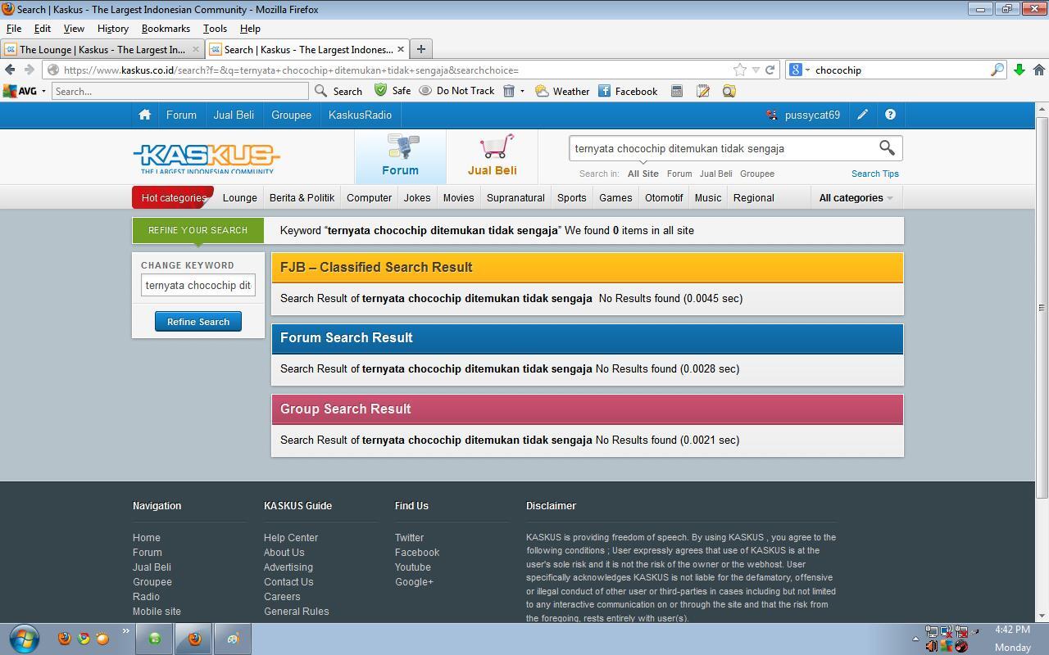Click the folder search icon in AVG toolbar
Image resolution: width=1049 pixels, height=655 pixels.
point(729,91)
